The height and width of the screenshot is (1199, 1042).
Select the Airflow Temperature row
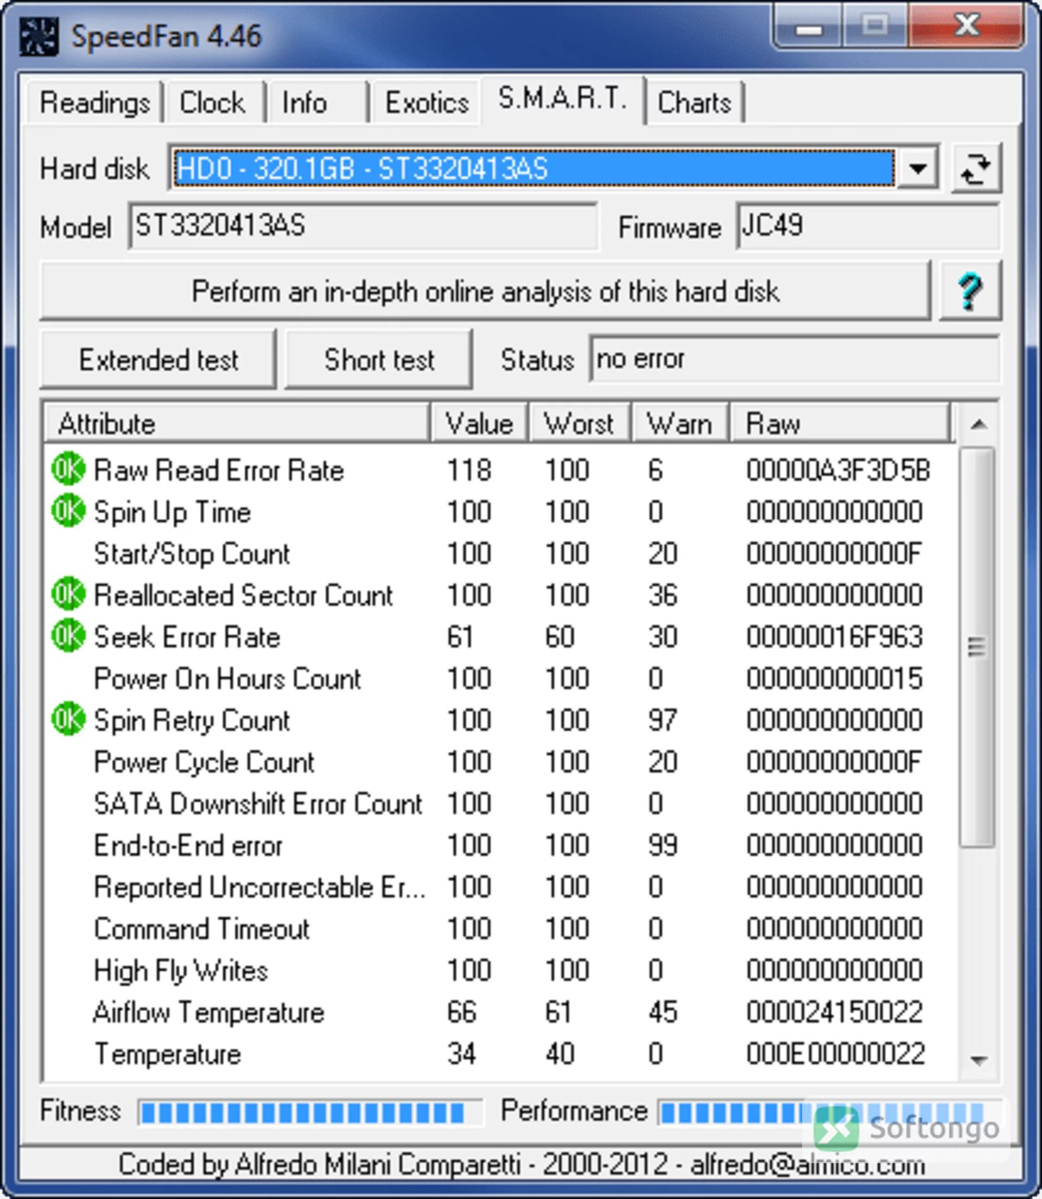point(500,1012)
